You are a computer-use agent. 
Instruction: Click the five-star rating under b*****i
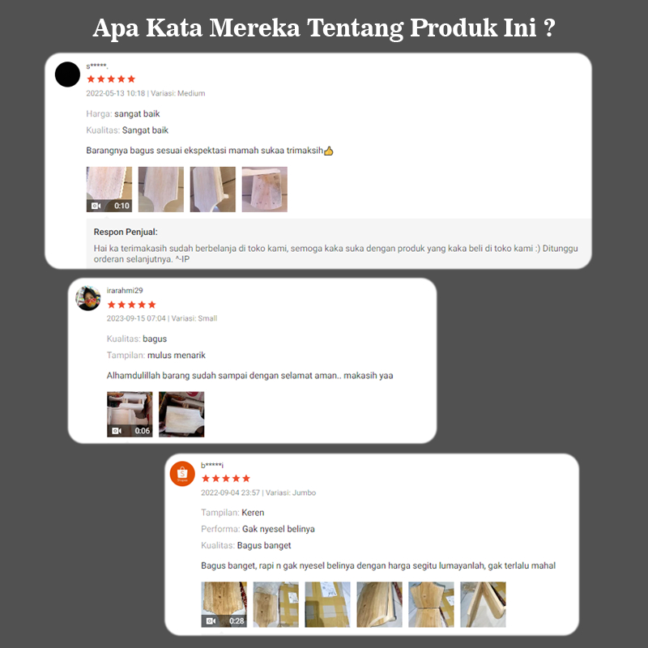coord(226,478)
